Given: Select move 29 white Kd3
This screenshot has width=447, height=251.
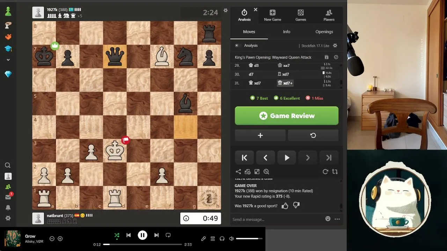Looking at the screenshot, I should point(254,66).
